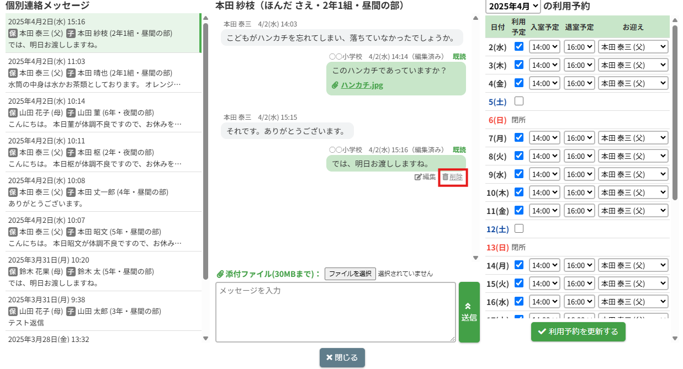The height and width of the screenshot is (369, 683).
Task: Click the message list vertical scrollbar
Action: [205, 165]
